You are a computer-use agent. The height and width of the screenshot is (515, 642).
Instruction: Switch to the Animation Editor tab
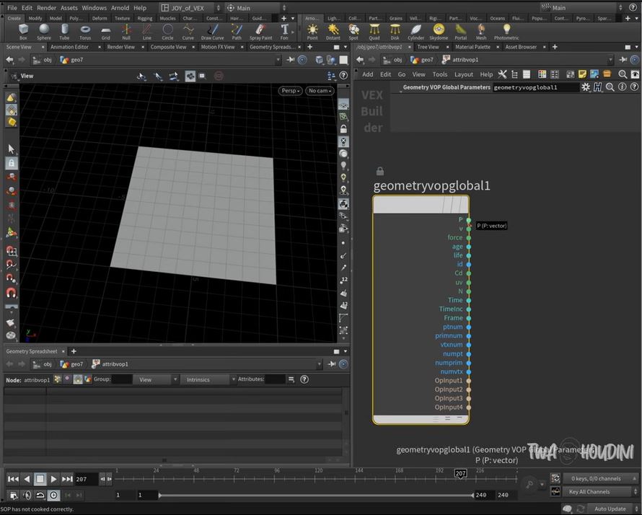(x=69, y=47)
